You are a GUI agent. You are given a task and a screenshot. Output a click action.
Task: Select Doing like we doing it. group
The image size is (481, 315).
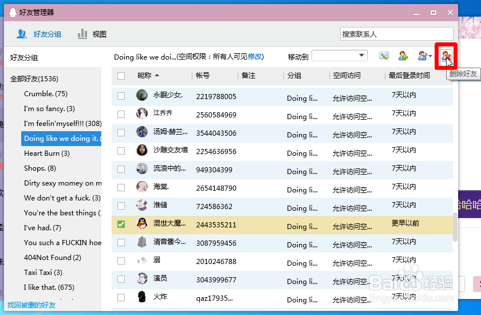pyautogui.click(x=61, y=139)
